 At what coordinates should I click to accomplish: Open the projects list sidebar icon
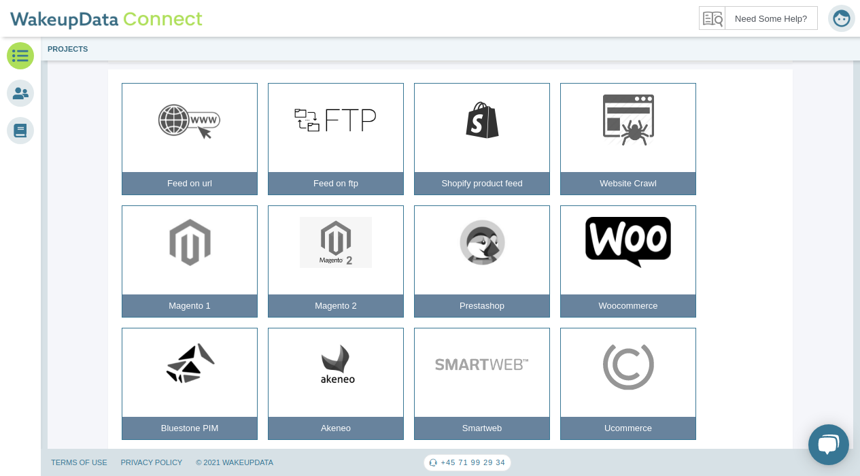20,56
